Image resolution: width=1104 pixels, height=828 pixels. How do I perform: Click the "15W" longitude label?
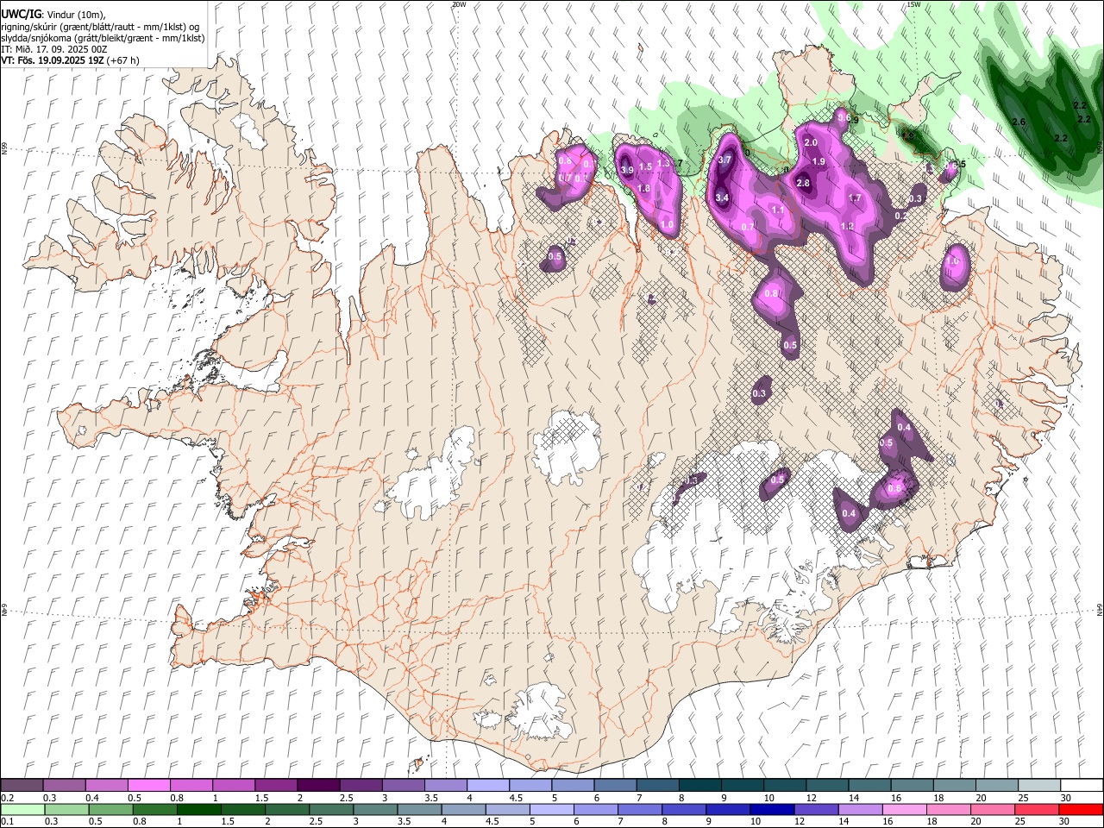click(913, 4)
